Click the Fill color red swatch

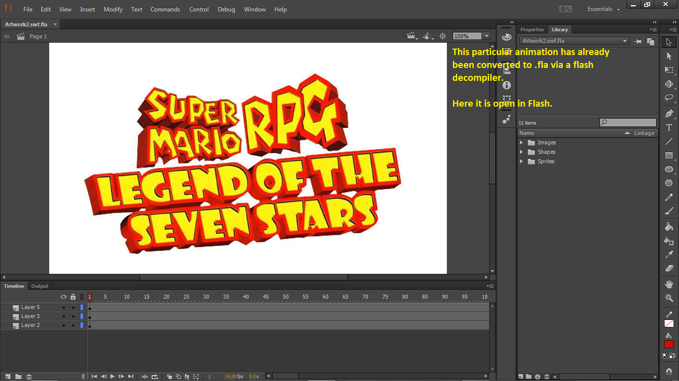[669, 344]
